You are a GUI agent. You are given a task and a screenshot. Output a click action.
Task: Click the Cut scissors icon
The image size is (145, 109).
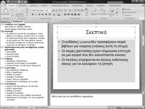(x=12, y=9)
